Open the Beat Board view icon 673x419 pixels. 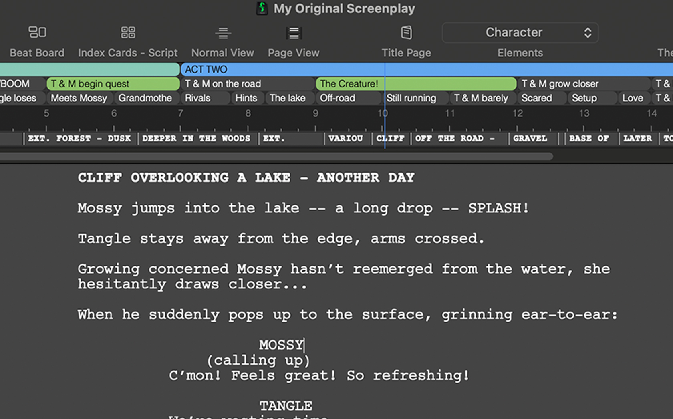(37, 32)
